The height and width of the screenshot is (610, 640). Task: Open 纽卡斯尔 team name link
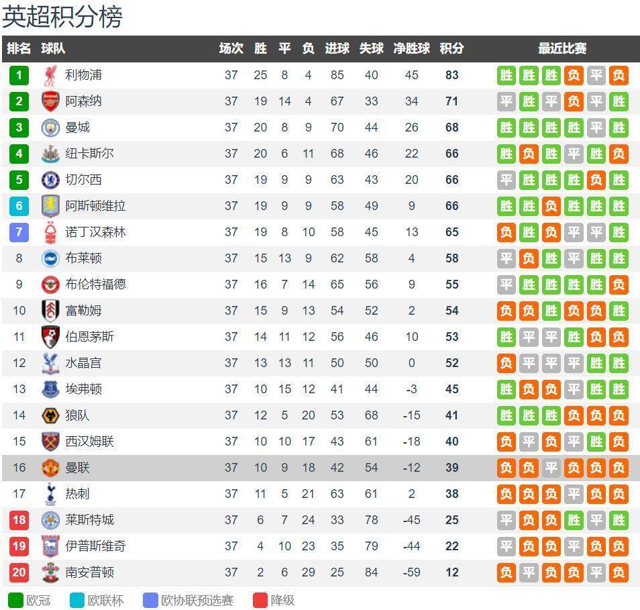pos(89,154)
